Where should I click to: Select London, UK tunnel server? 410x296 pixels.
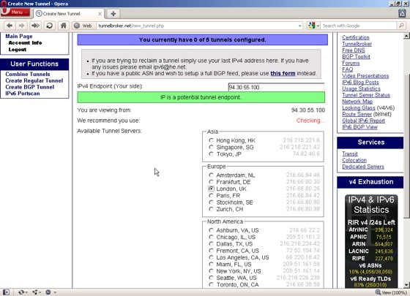(x=211, y=189)
